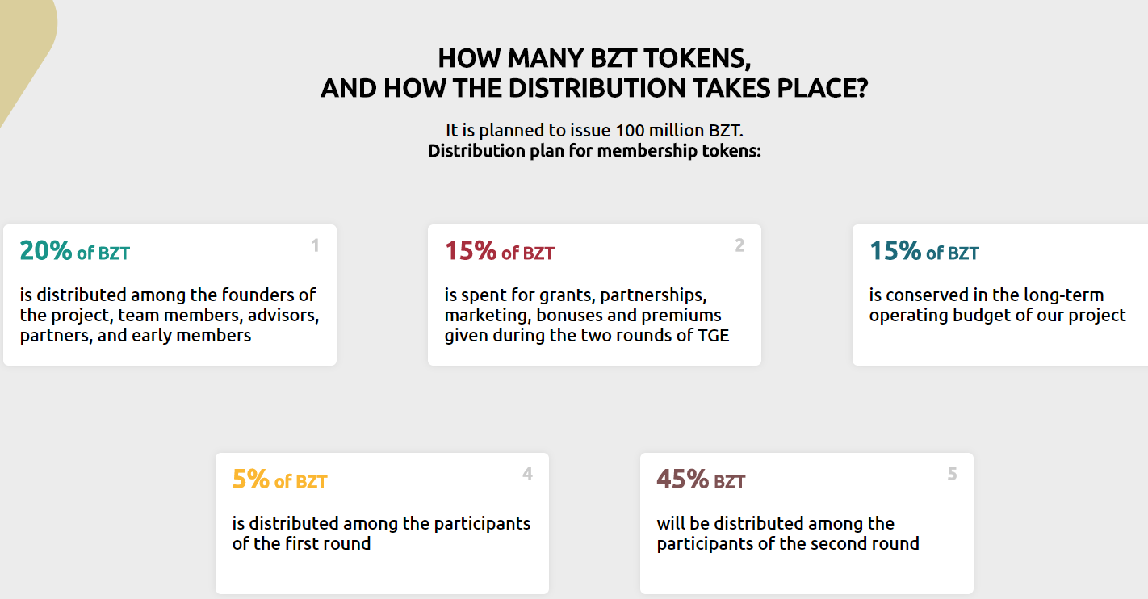This screenshot has width=1148, height=599.
Task: Click card number 4 badge
Action: 528,474
